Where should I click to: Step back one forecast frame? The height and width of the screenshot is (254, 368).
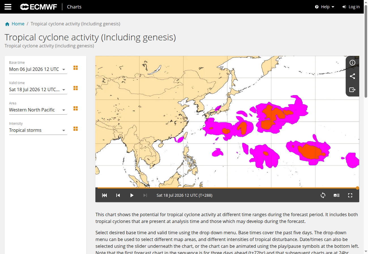(118, 195)
